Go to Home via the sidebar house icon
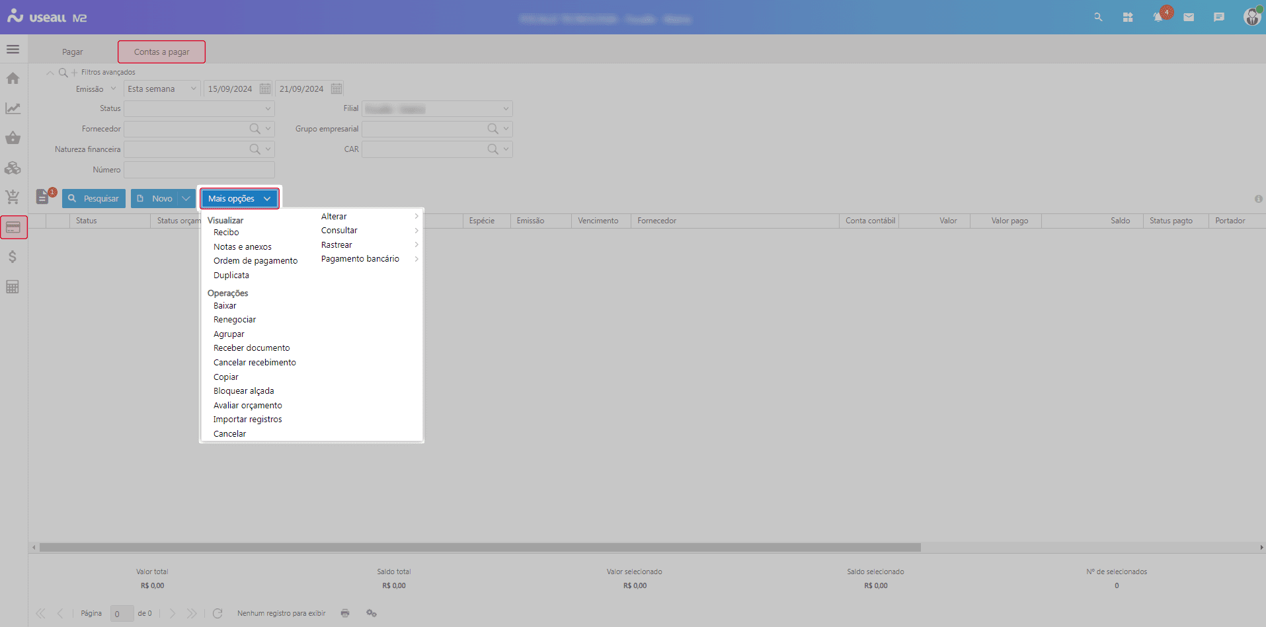Screen dimensions: 1266x627 pos(13,79)
